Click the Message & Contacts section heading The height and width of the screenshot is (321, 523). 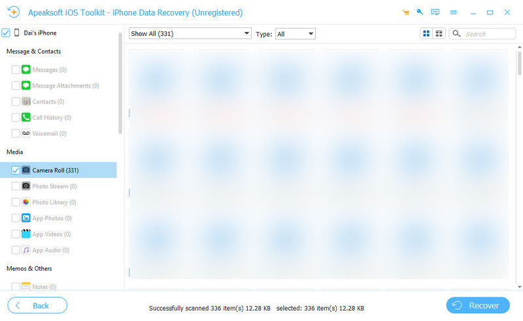click(x=34, y=52)
